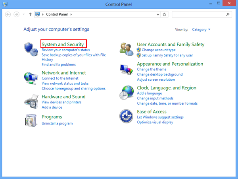The image size is (238, 179).
Task: Click the Forward navigation arrow
Action: coord(16,14)
